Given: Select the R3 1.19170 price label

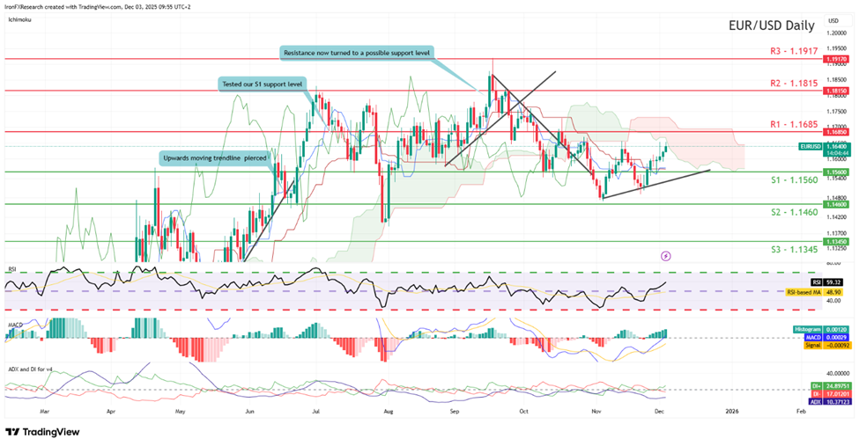Looking at the screenshot, I should pos(835,59).
